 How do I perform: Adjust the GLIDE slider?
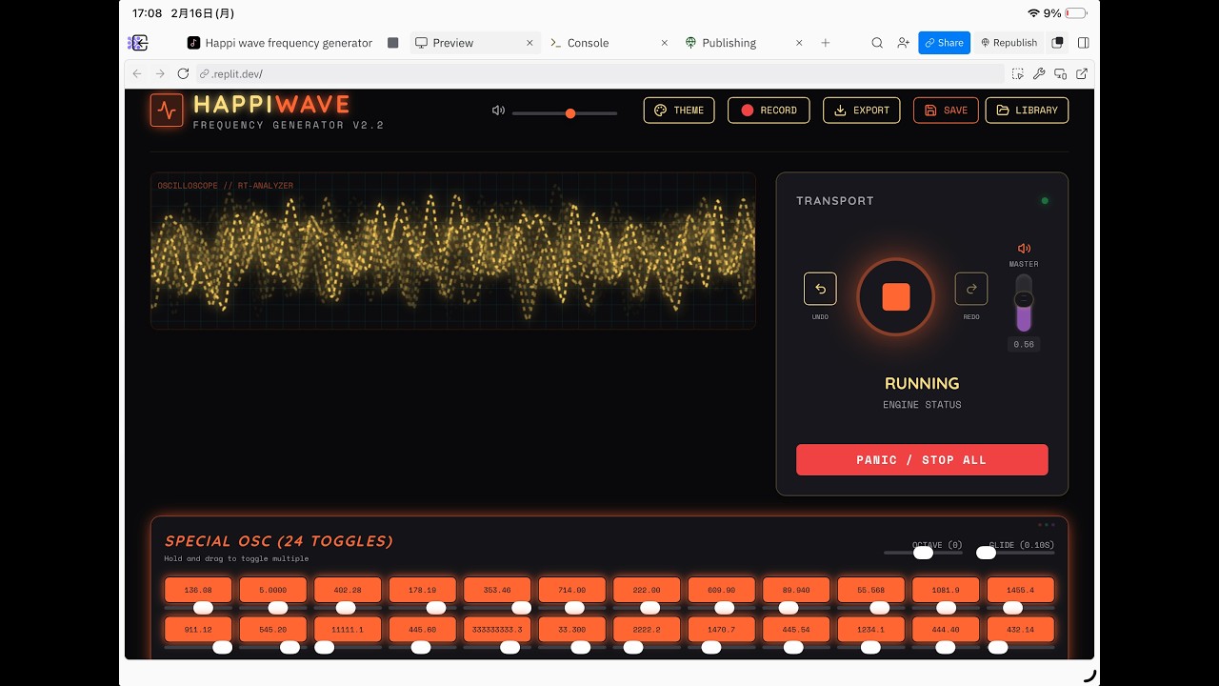tap(1015, 553)
